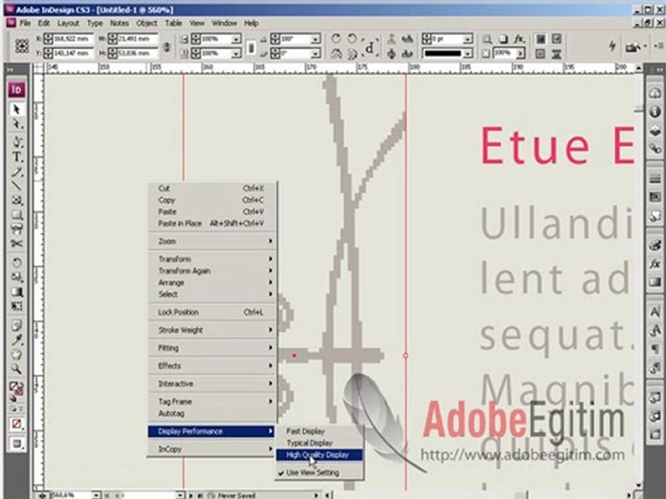The width and height of the screenshot is (666, 499).
Task: Select the Line tool
Action: pyautogui.click(x=17, y=186)
